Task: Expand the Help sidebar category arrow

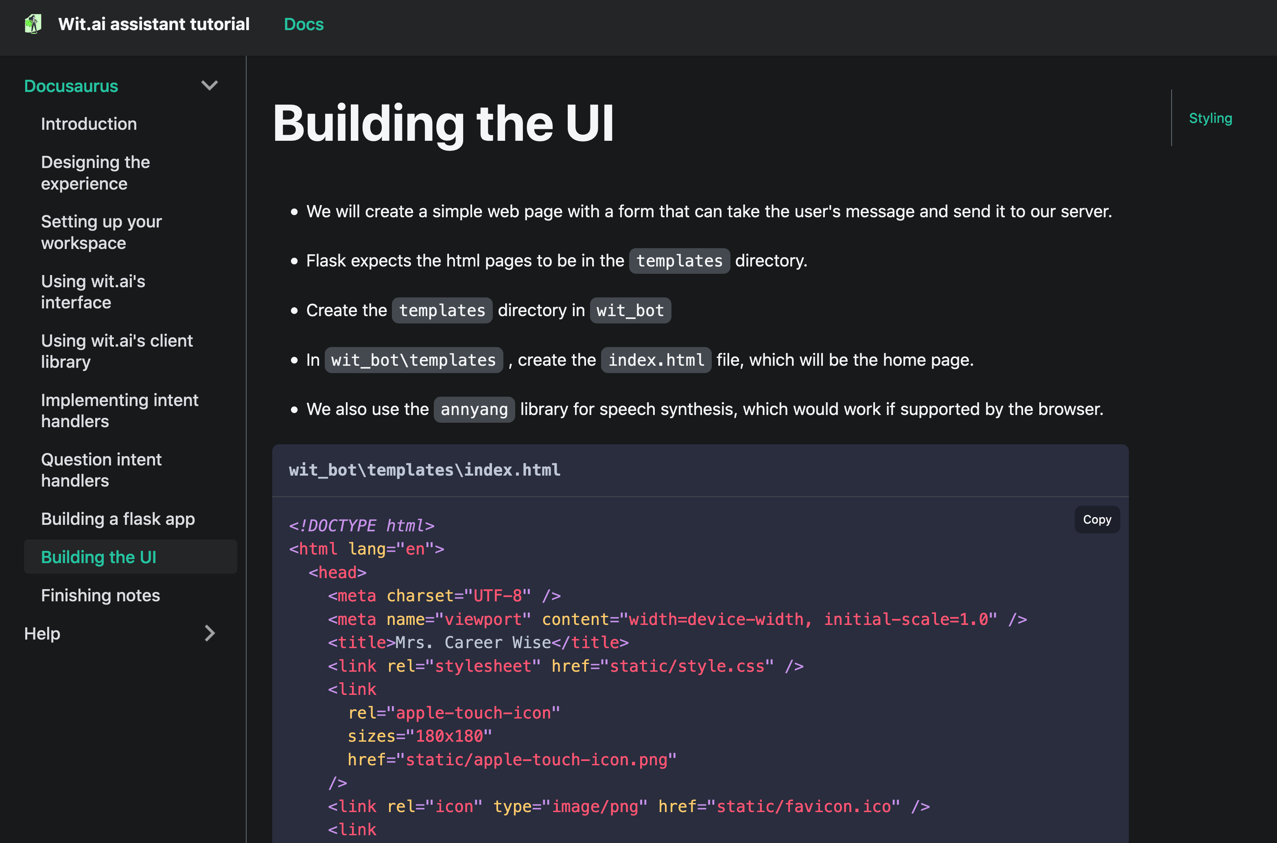Action: tap(209, 633)
